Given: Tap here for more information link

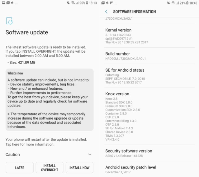Looking at the screenshot, I should pos(30,144).
